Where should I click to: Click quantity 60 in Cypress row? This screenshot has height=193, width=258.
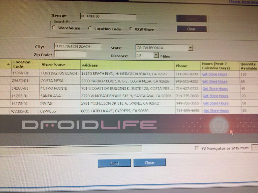(244, 111)
